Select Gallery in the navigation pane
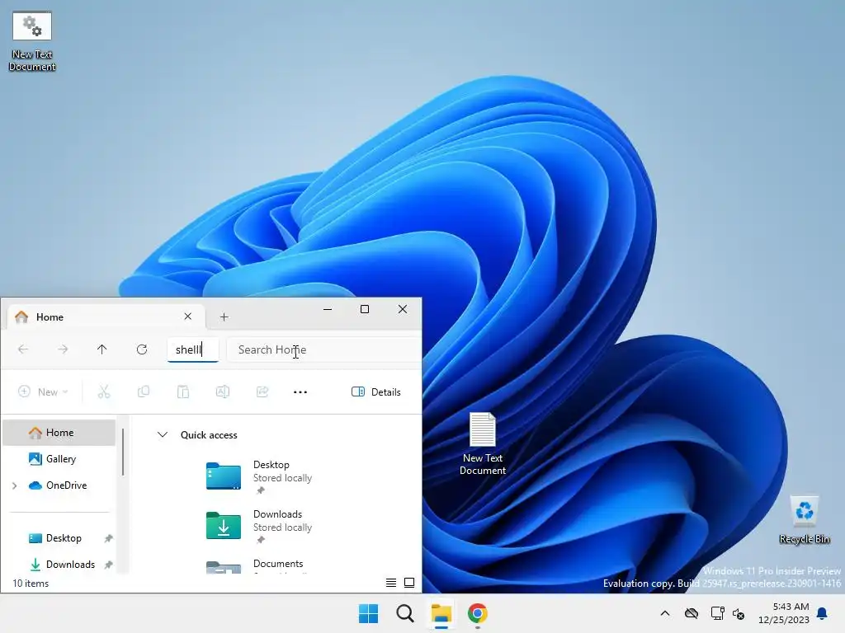This screenshot has height=633, width=845. pos(59,459)
